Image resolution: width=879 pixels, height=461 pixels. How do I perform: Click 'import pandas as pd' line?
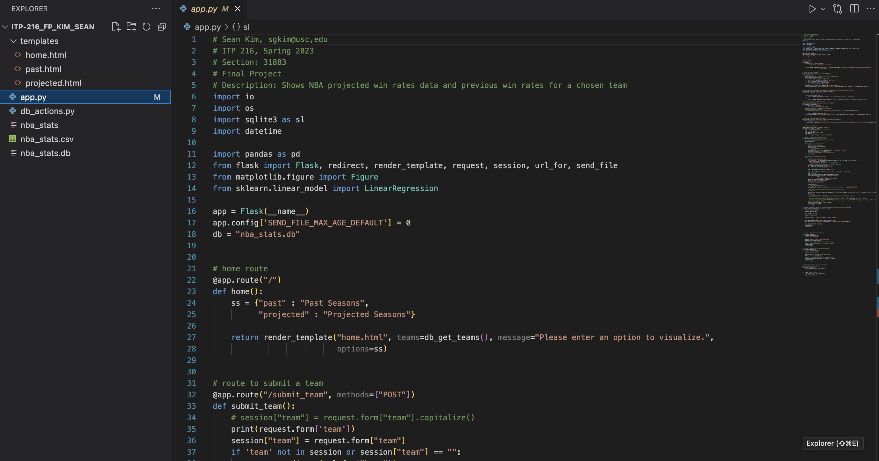click(256, 154)
